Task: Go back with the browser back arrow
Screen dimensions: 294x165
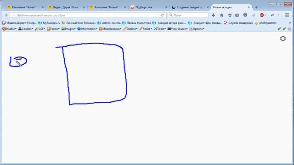Action: click(6, 15)
